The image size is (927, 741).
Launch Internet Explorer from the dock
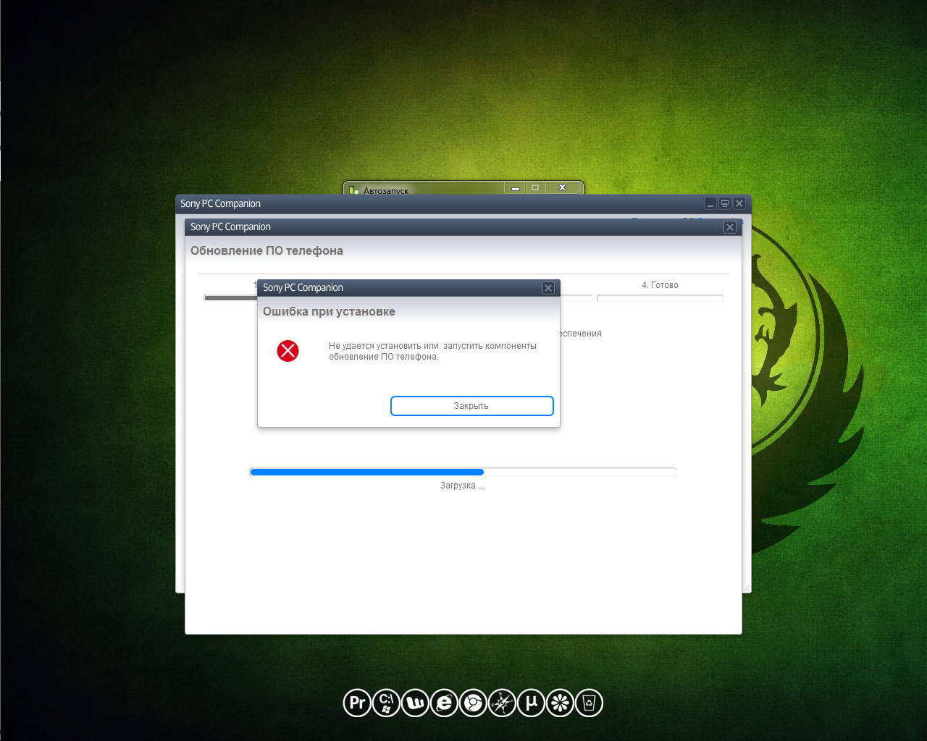444,703
